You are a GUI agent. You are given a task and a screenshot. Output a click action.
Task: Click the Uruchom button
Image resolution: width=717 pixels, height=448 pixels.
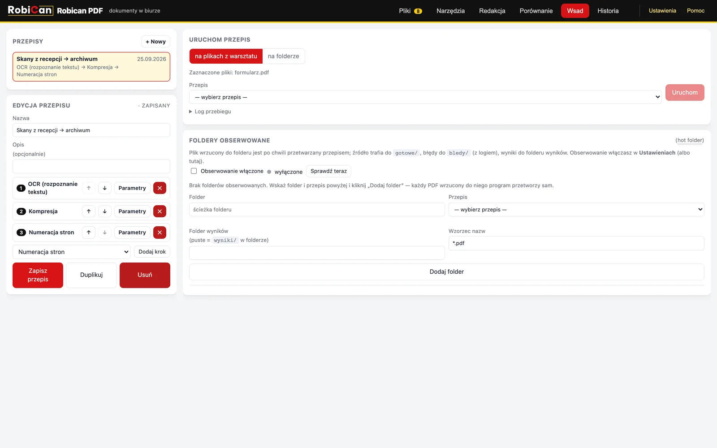[685, 92]
